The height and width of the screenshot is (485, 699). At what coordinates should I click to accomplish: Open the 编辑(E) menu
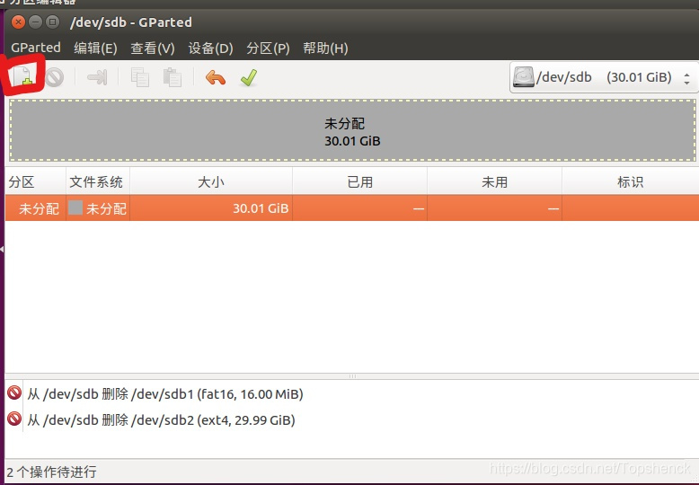95,48
